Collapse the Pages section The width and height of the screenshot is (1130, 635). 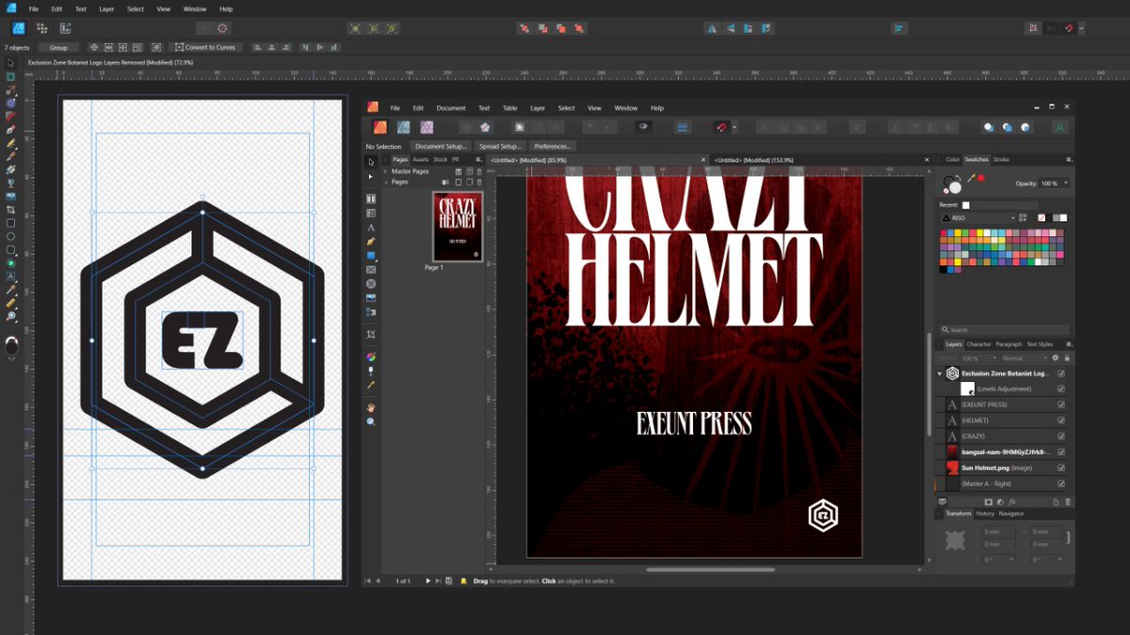(x=387, y=182)
